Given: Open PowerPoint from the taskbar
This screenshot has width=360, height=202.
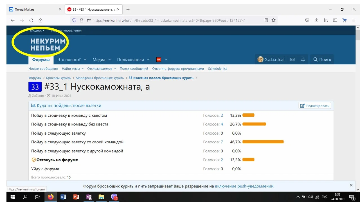Looking at the screenshot, I should [x=76, y=197].
